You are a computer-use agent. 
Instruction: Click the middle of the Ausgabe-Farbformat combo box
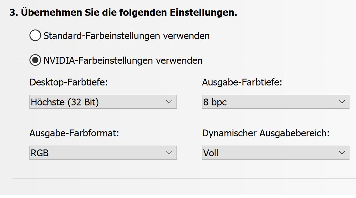click(103, 153)
